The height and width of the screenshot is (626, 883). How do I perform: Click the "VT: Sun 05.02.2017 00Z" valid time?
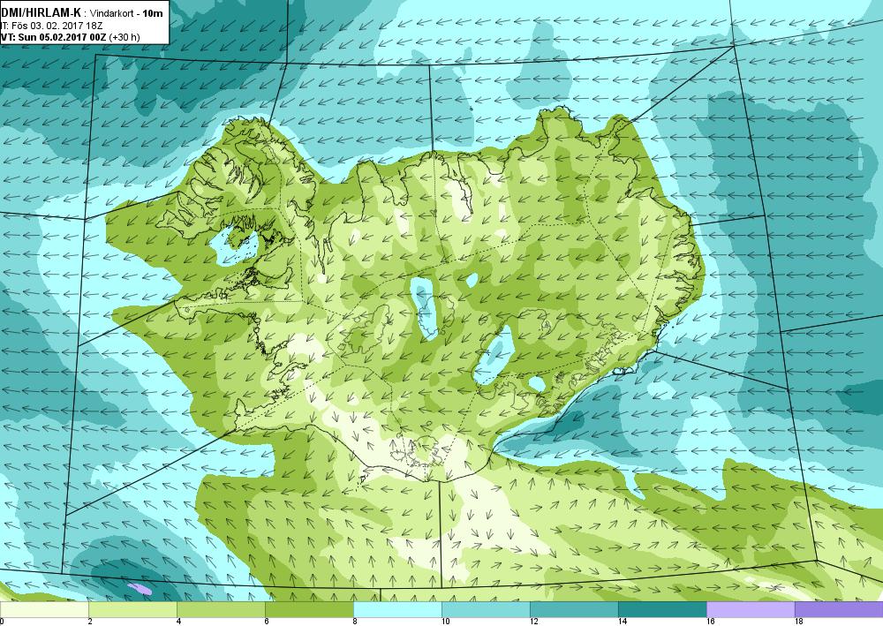54,37
